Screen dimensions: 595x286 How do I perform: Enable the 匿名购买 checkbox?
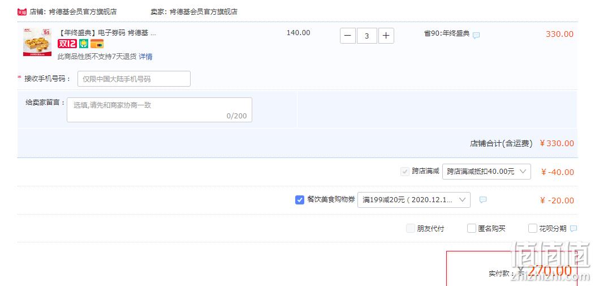click(x=471, y=228)
